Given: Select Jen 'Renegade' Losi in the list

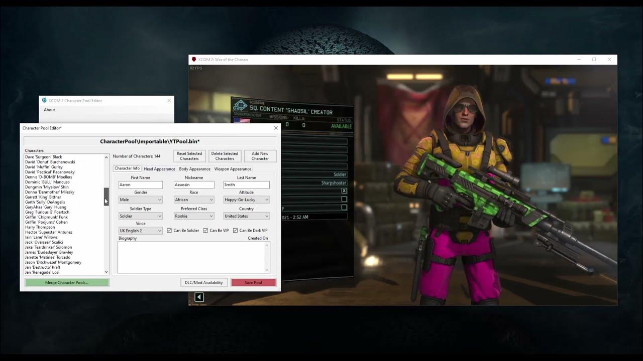Looking at the screenshot, I should (42, 272).
